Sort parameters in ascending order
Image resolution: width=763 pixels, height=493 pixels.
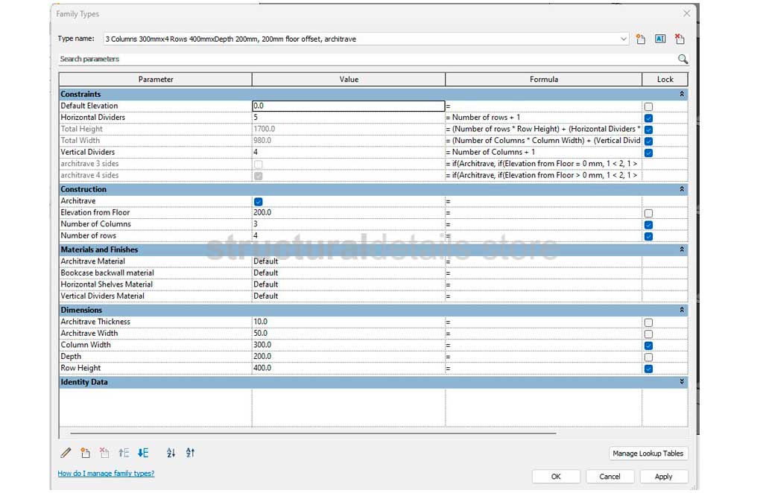(x=171, y=453)
